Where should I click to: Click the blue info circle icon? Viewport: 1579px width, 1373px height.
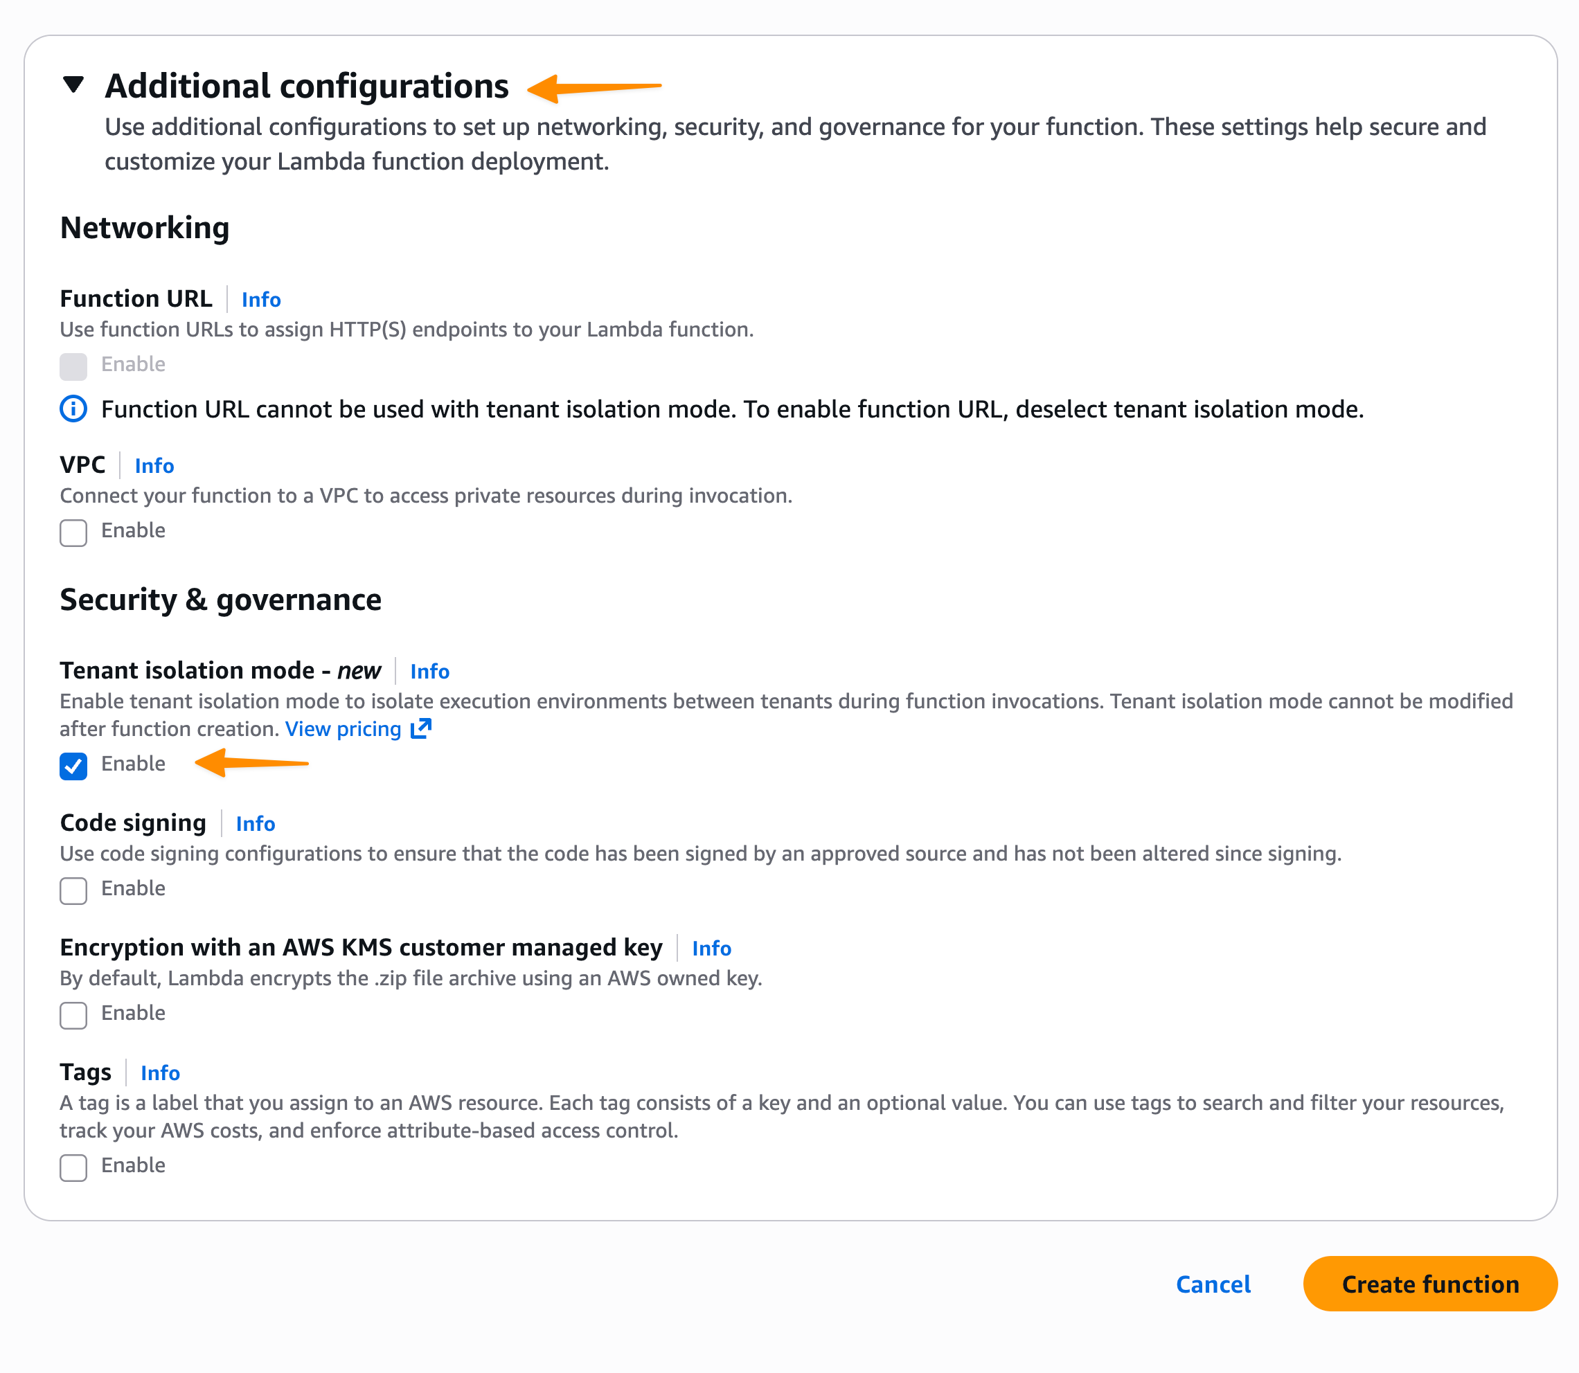point(73,409)
